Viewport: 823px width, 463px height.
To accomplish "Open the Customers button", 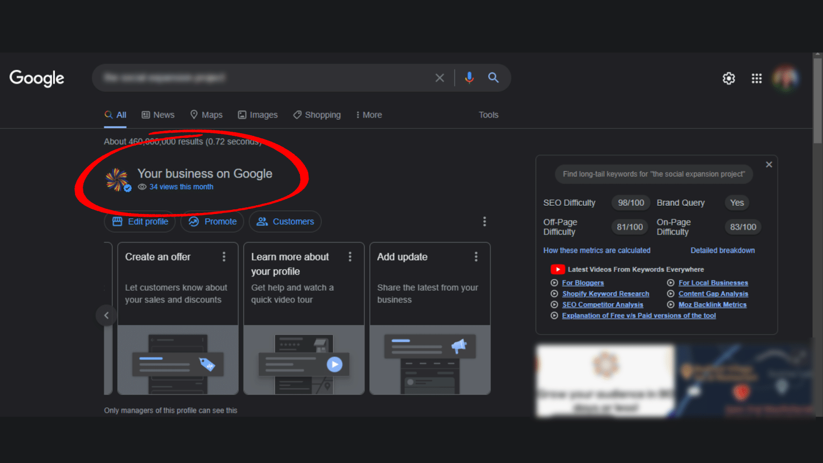I will 285,221.
